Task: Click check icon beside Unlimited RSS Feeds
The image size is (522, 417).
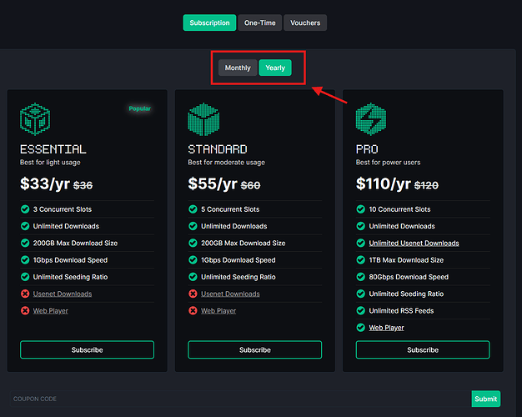Action: click(360, 311)
